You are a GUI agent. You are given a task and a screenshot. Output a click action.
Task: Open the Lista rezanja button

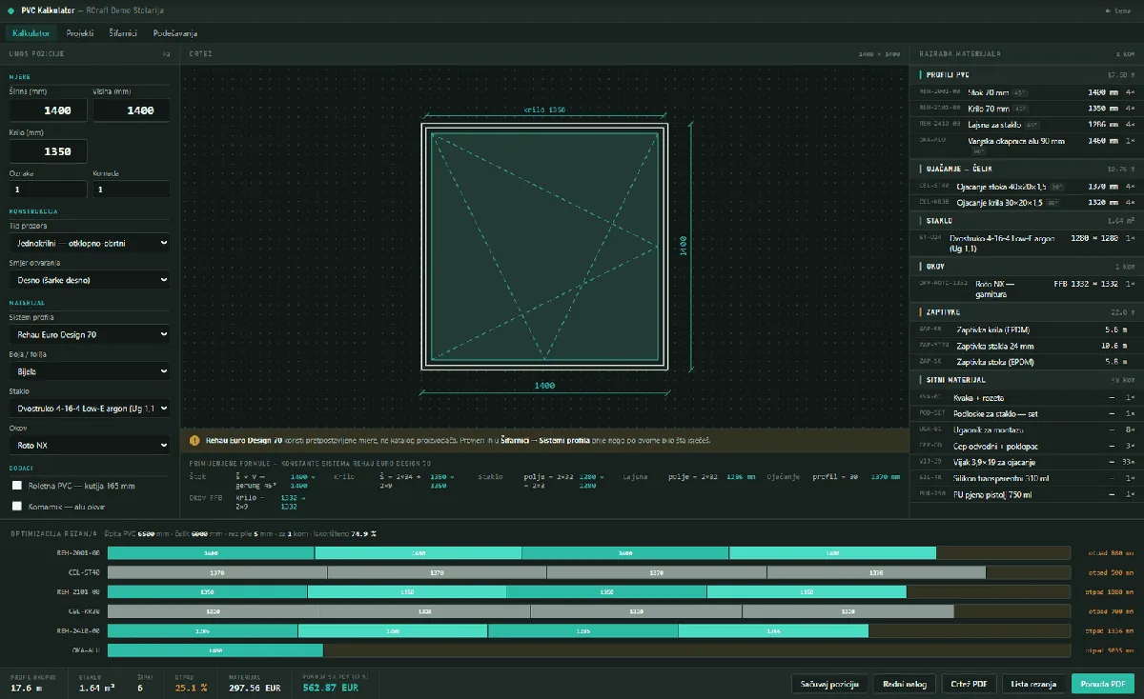[x=1033, y=684]
